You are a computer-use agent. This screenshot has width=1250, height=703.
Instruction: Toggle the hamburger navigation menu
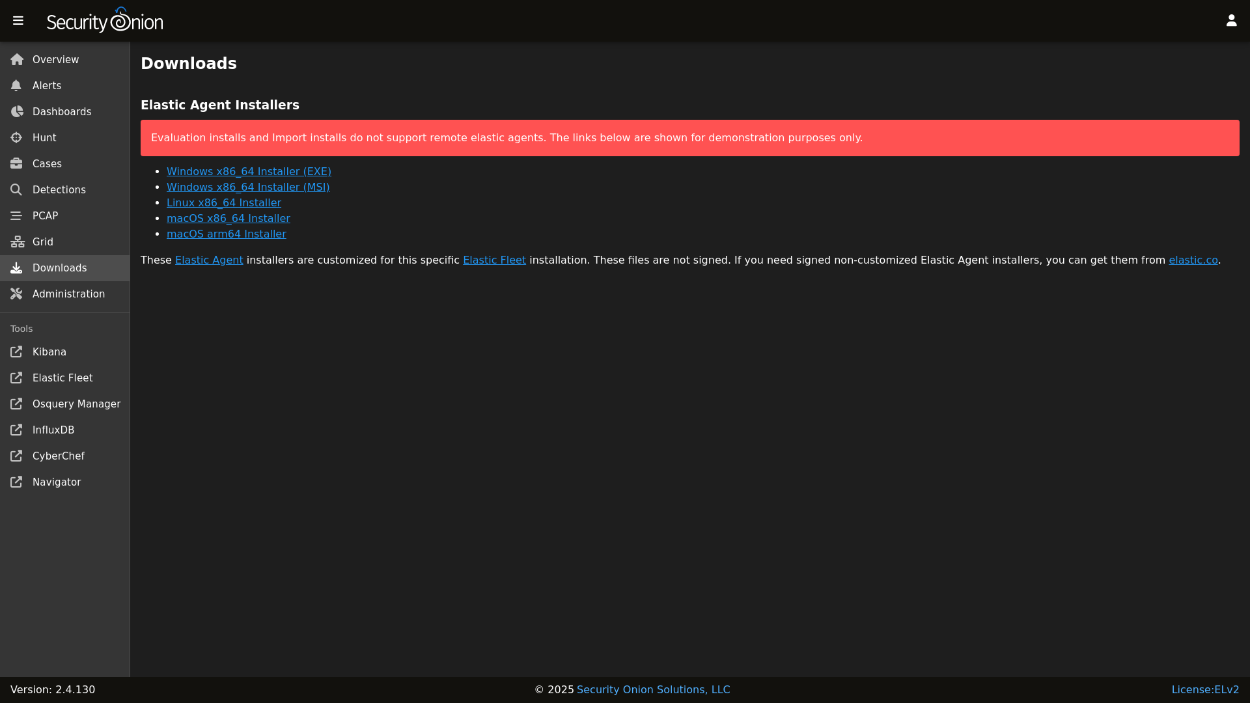[x=18, y=21]
